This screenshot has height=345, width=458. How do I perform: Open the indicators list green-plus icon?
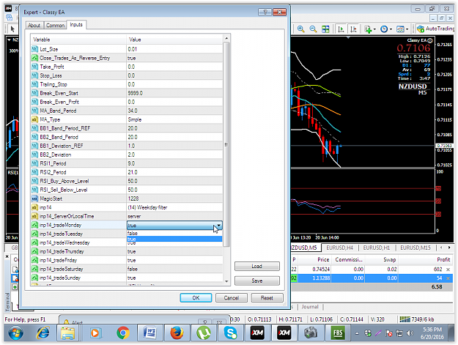(x=368, y=29)
